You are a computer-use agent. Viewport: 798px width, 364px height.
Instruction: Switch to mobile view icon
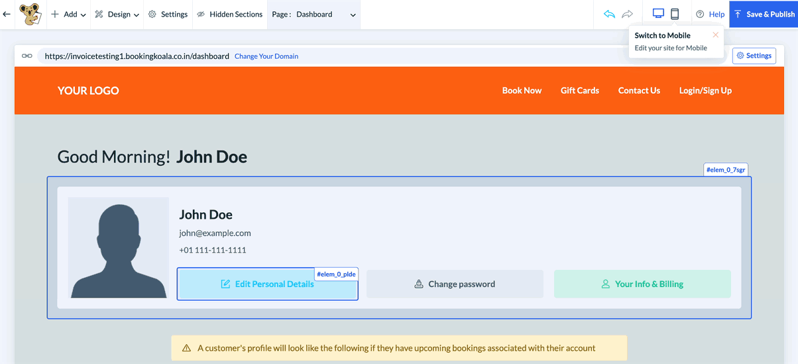(x=675, y=14)
